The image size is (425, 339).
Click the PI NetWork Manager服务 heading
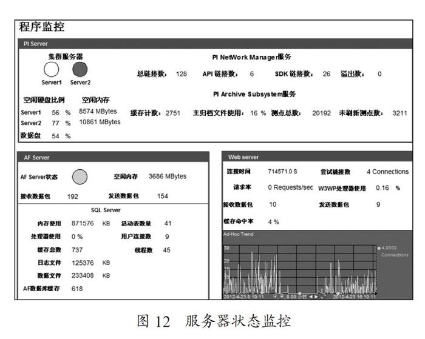(x=252, y=57)
